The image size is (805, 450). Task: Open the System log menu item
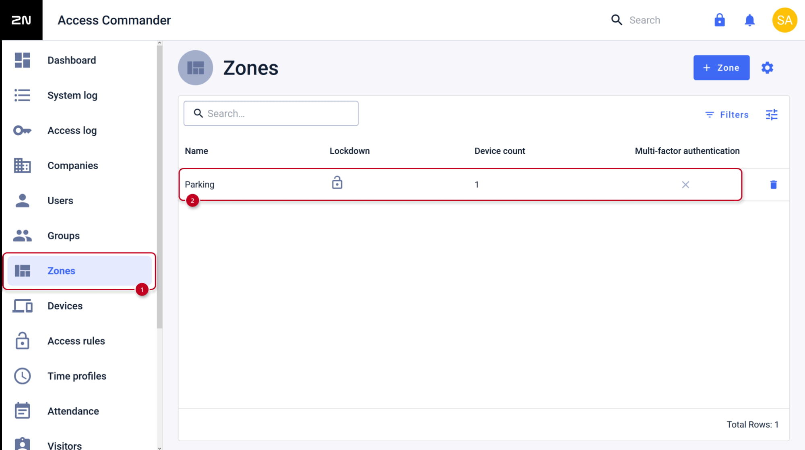[79, 95]
